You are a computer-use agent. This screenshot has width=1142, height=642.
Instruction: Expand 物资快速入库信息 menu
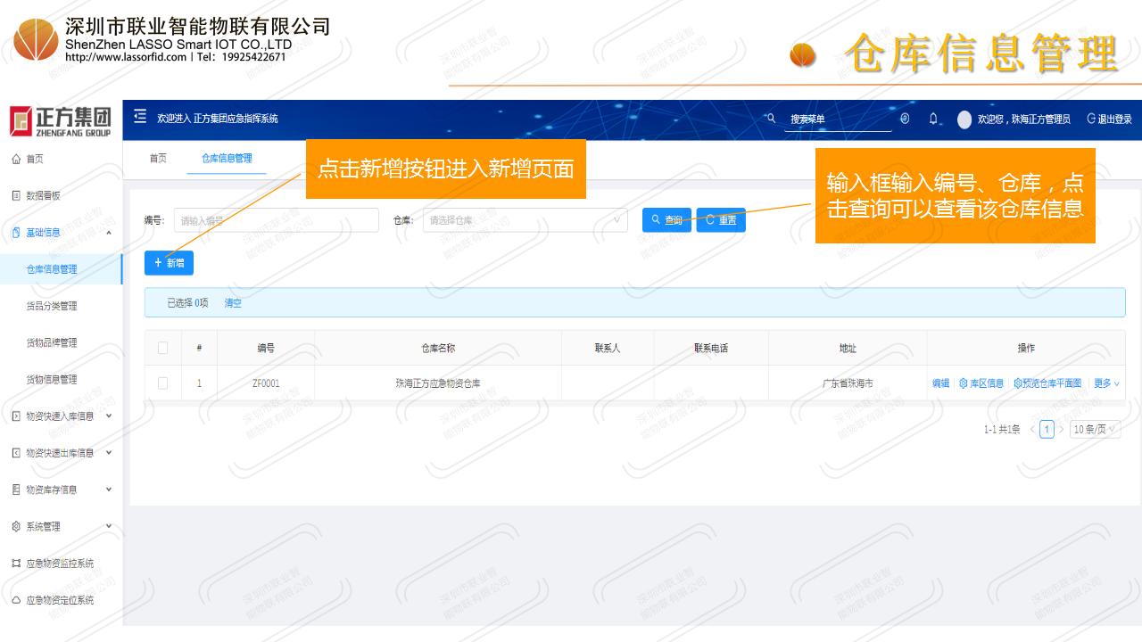(59, 416)
